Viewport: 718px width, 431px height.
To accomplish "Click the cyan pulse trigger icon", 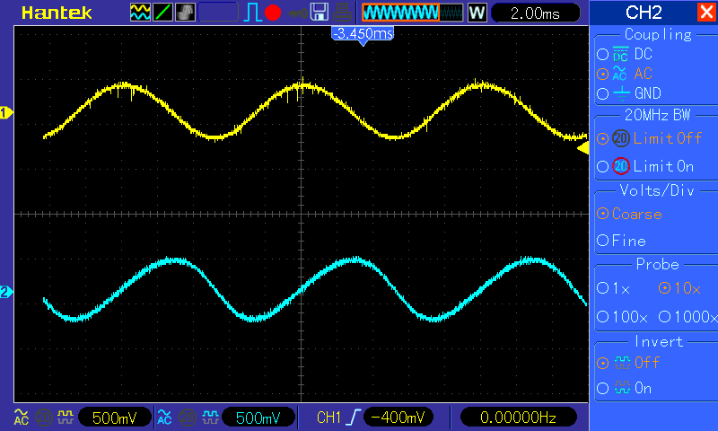I will point(252,13).
